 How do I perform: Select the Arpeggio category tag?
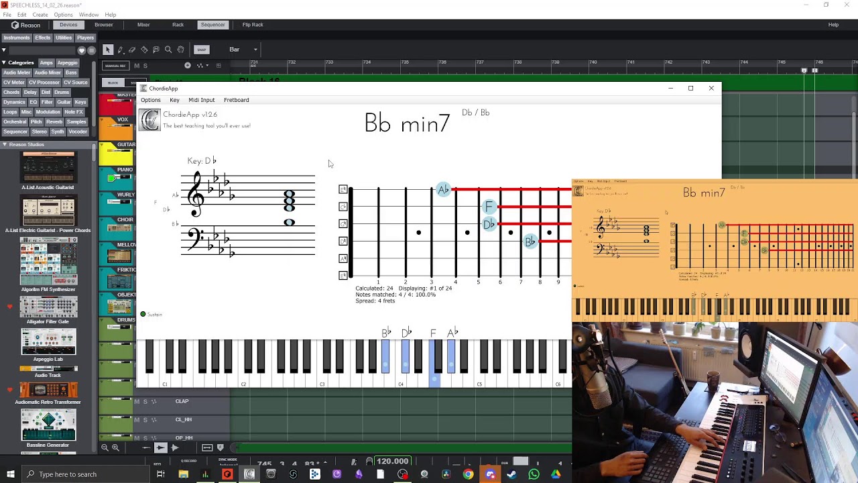click(67, 62)
